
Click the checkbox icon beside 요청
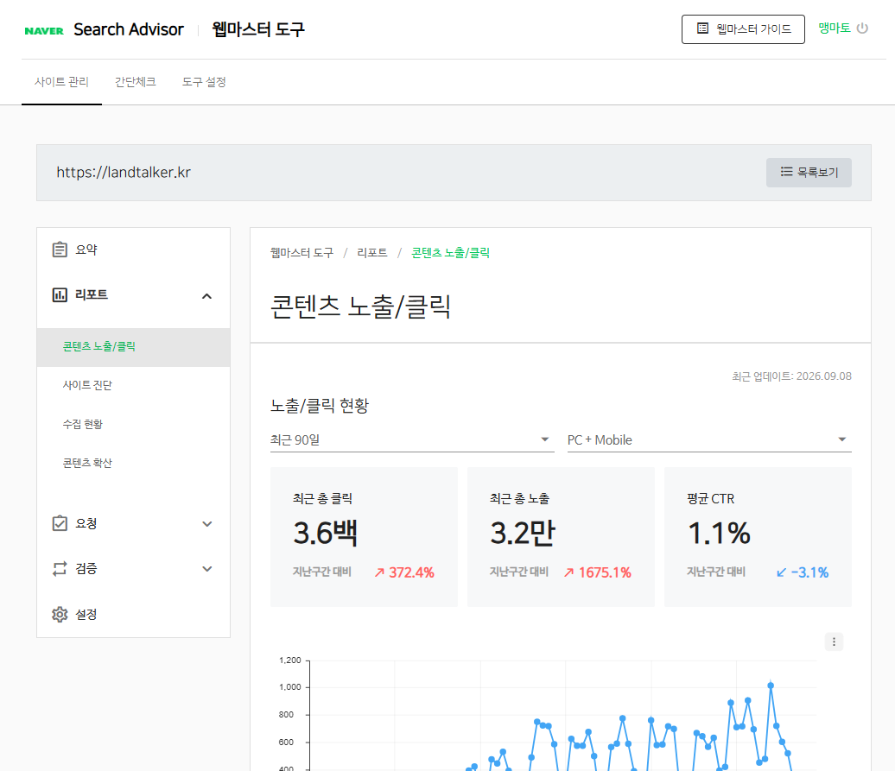(x=60, y=523)
